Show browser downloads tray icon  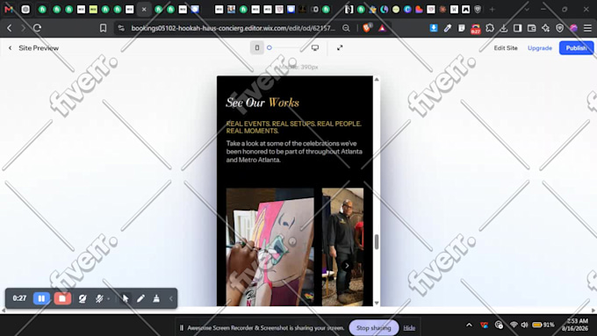503,28
